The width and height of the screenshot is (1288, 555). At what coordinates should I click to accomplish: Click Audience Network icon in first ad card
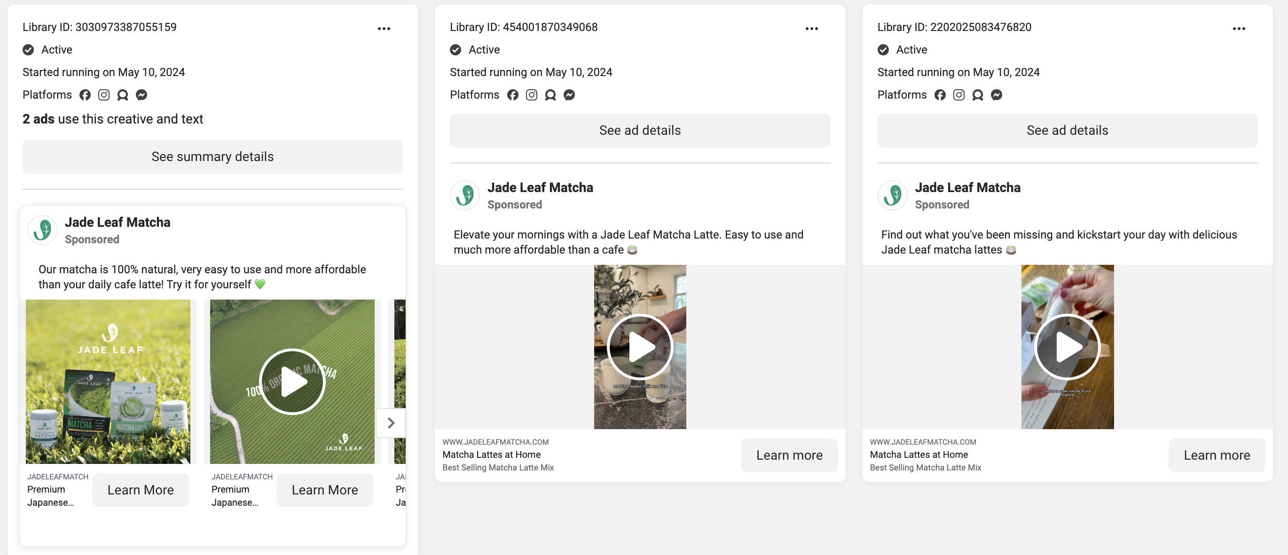[123, 95]
